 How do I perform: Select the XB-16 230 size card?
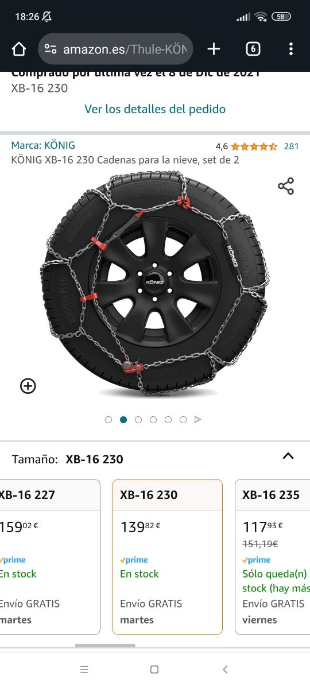tap(167, 557)
